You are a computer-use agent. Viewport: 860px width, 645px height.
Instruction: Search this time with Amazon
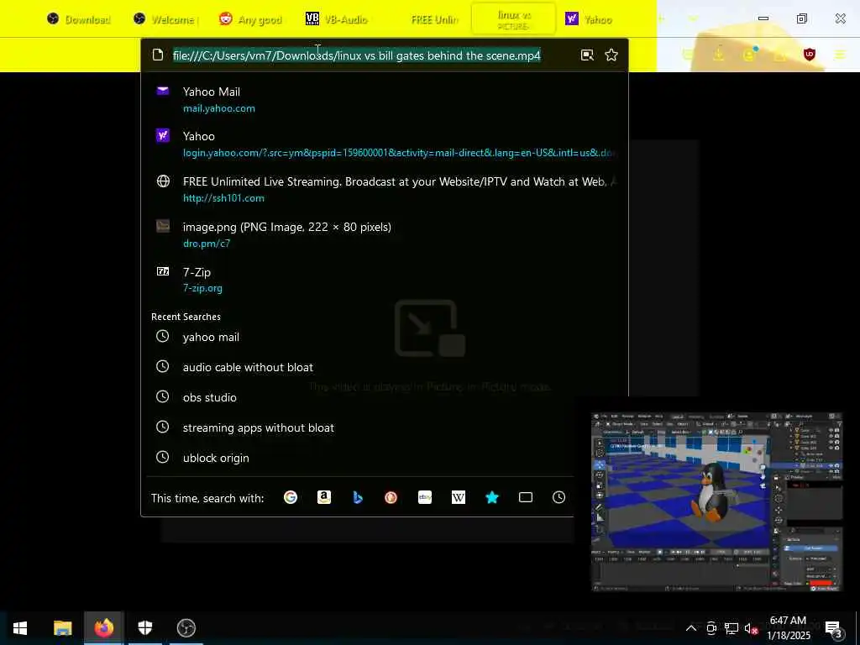324,497
